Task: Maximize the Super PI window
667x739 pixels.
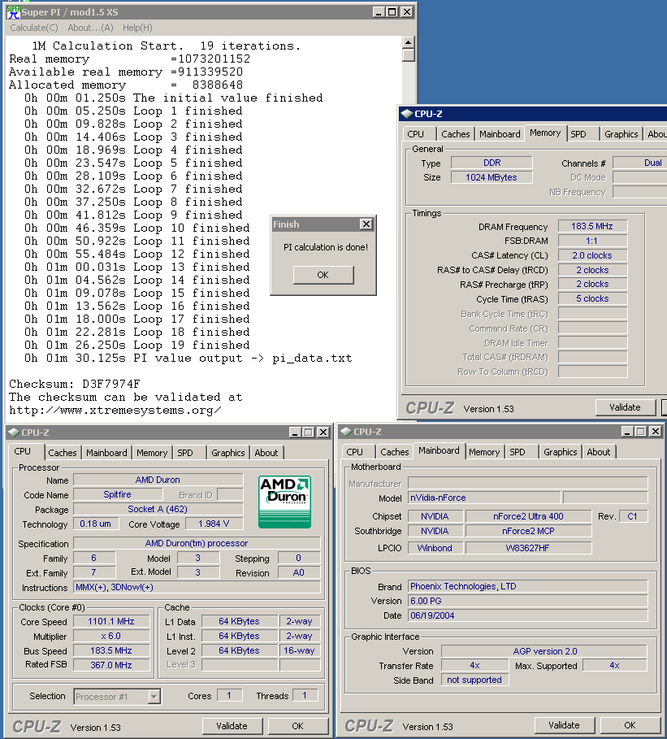Action: 392,12
